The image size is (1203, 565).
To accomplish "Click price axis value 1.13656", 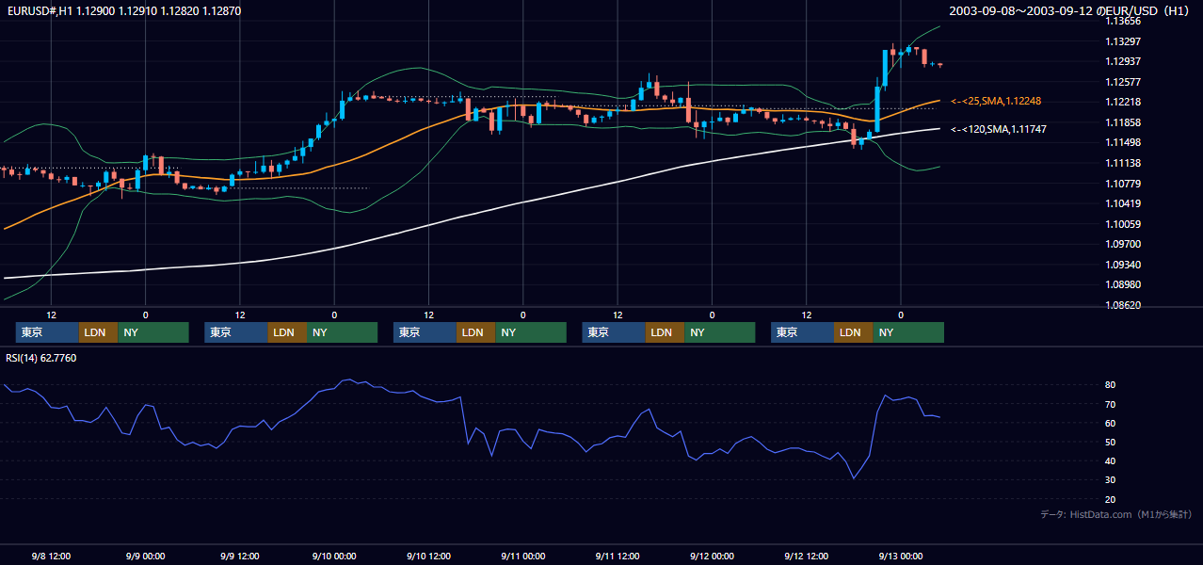I will point(1125,21).
